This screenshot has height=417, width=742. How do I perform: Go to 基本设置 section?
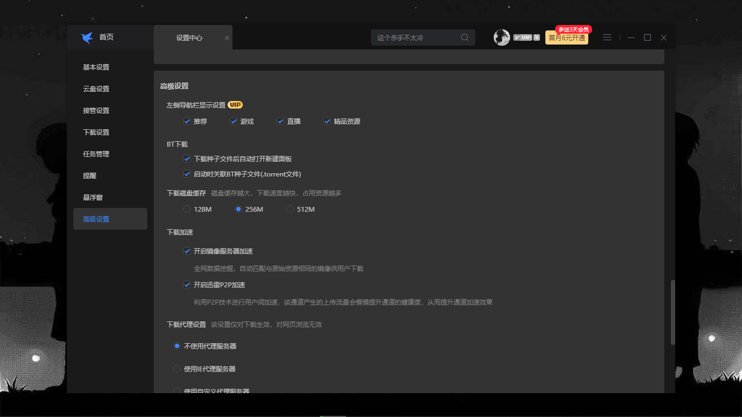click(x=96, y=67)
